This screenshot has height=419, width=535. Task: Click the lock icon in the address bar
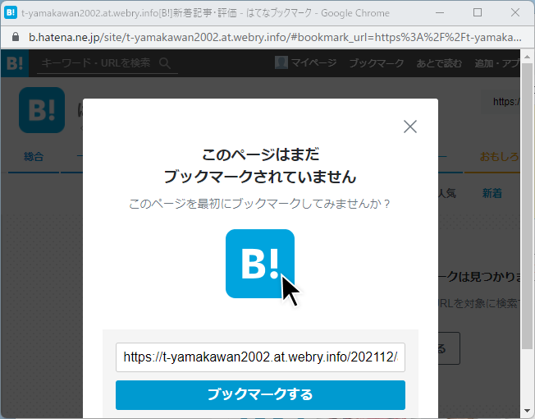(x=16, y=37)
